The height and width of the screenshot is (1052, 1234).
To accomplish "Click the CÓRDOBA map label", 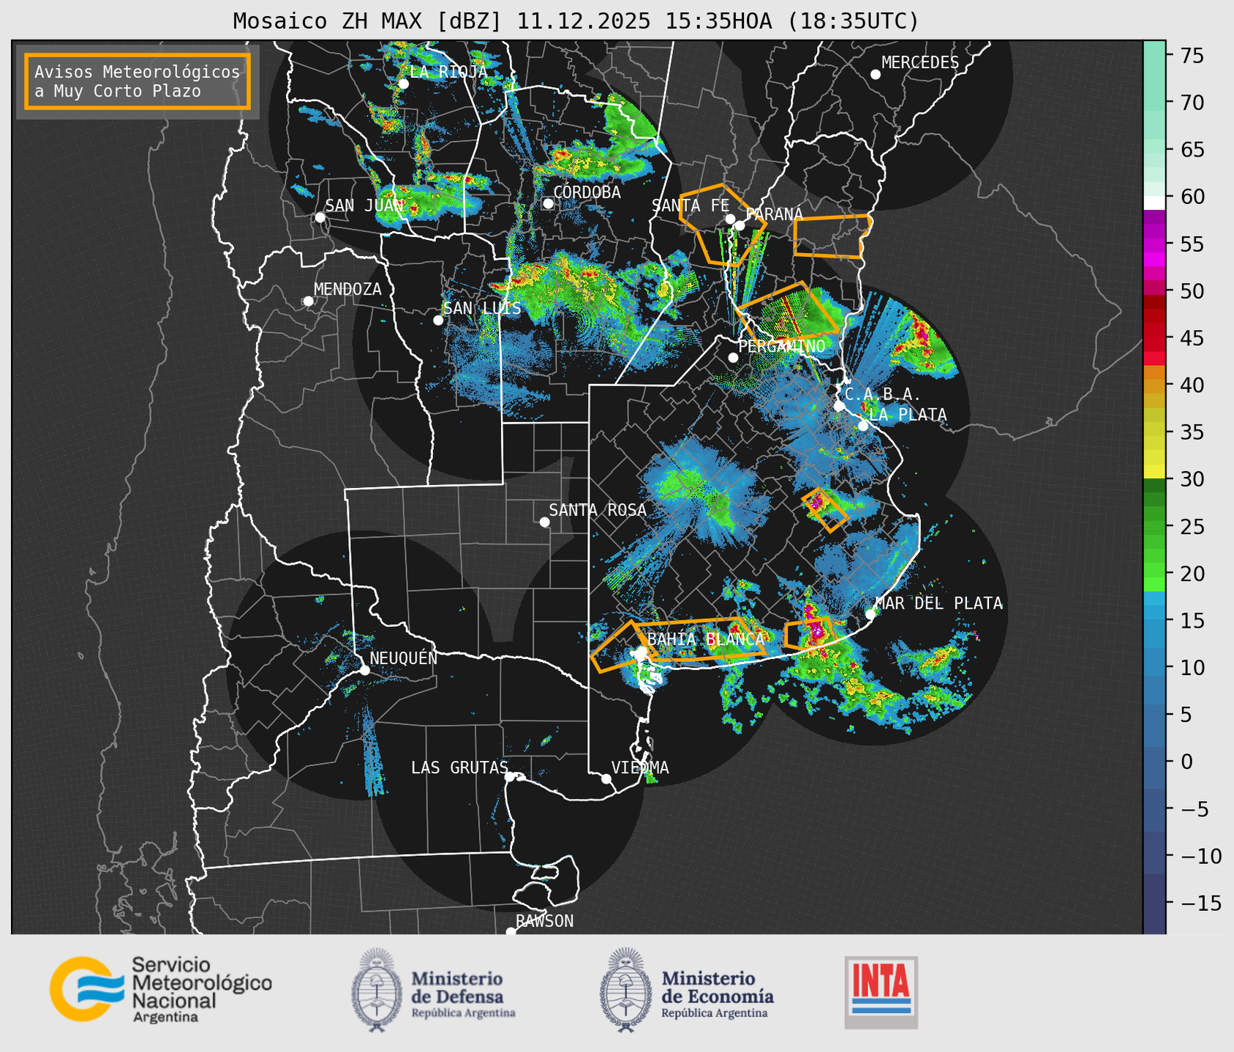I will [587, 192].
